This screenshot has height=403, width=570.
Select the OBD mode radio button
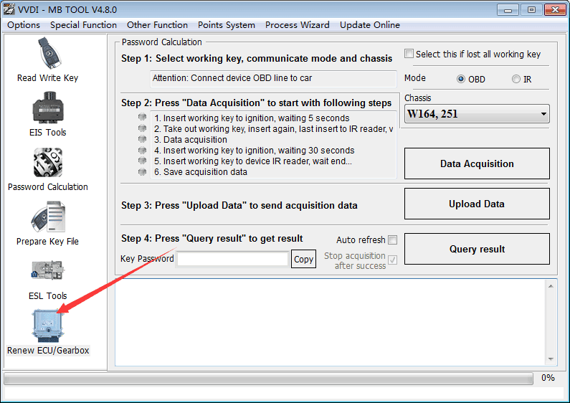tap(460, 79)
